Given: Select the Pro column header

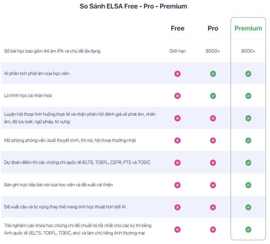Looking at the screenshot, I should (213, 28).
